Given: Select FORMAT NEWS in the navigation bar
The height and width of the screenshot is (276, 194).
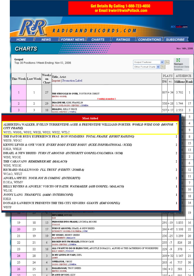Looking at the screenshot, I should (x=72, y=40).
